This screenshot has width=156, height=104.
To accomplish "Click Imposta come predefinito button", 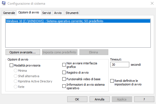I will point(60,52).
